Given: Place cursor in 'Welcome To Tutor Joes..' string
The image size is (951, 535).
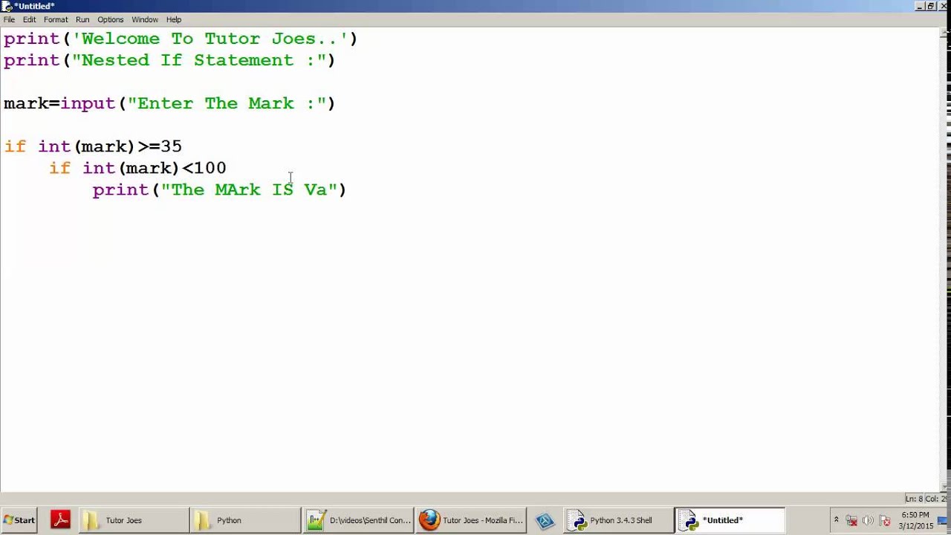Looking at the screenshot, I should point(210,39).
